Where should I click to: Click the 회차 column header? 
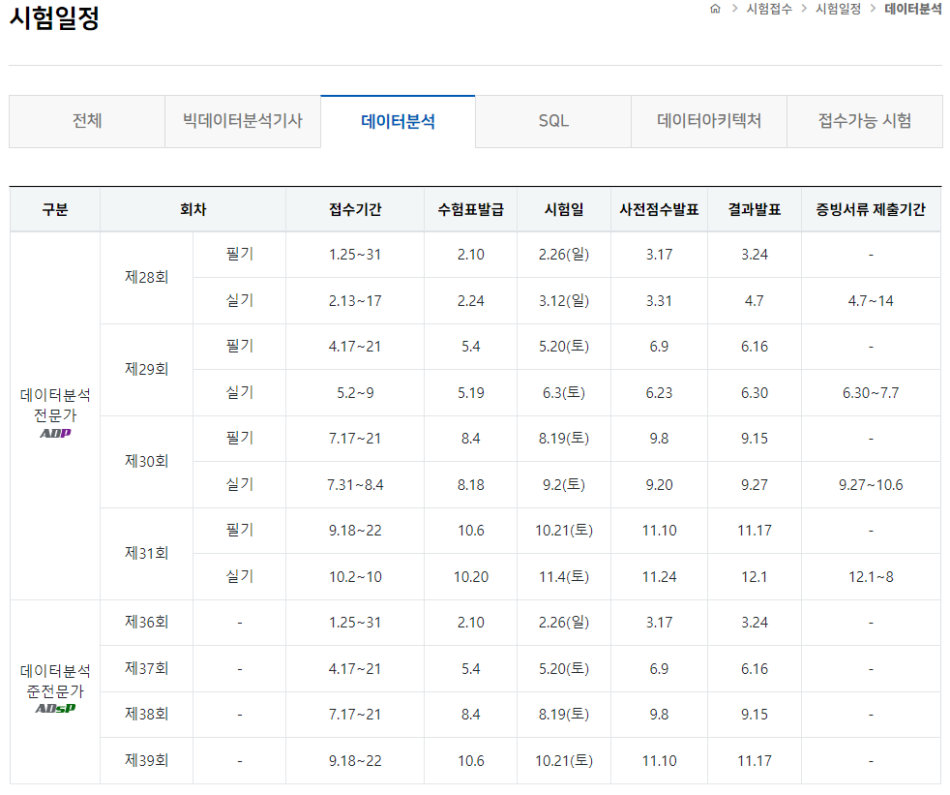(x=193, y=210)
